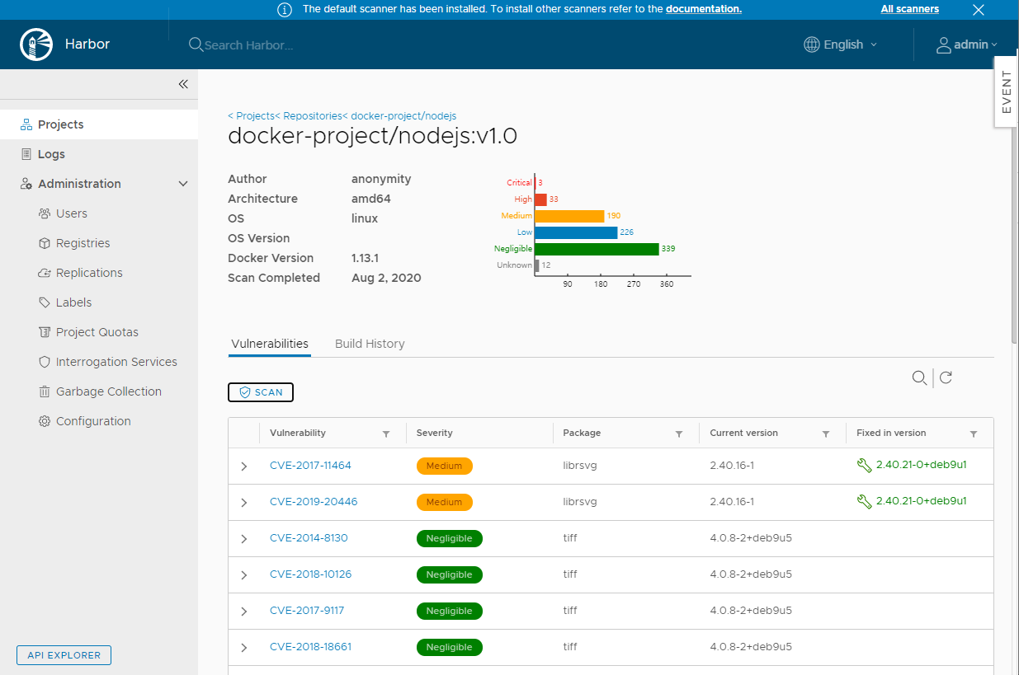Refresh the vulnerabilities list
Viewport: 1019px width, 675px height.
tap(946, 377)
